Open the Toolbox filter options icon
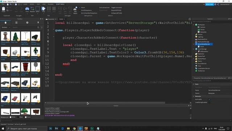Screen dimensions: 232x131 tap(42, 28)
